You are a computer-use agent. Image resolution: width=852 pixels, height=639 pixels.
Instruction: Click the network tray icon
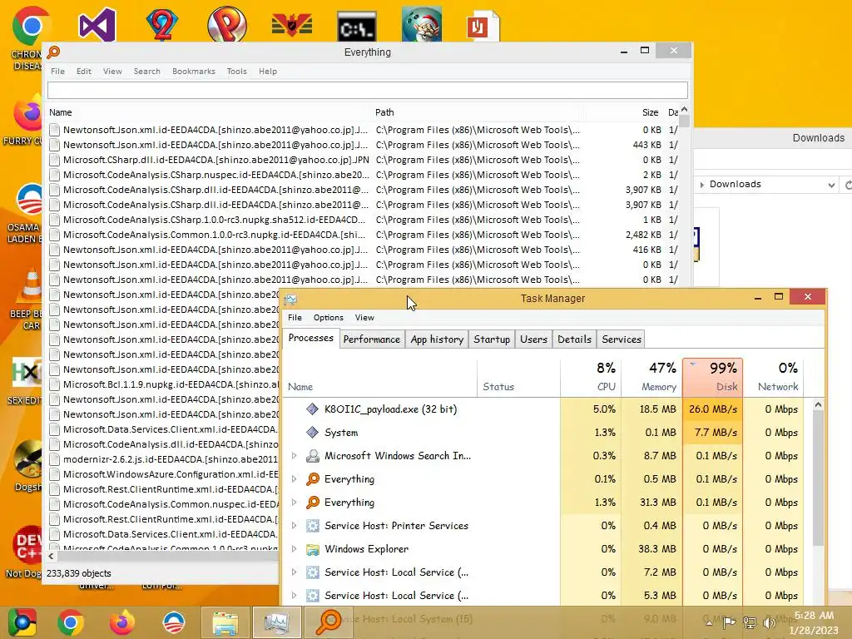click(x=750, y=622)
